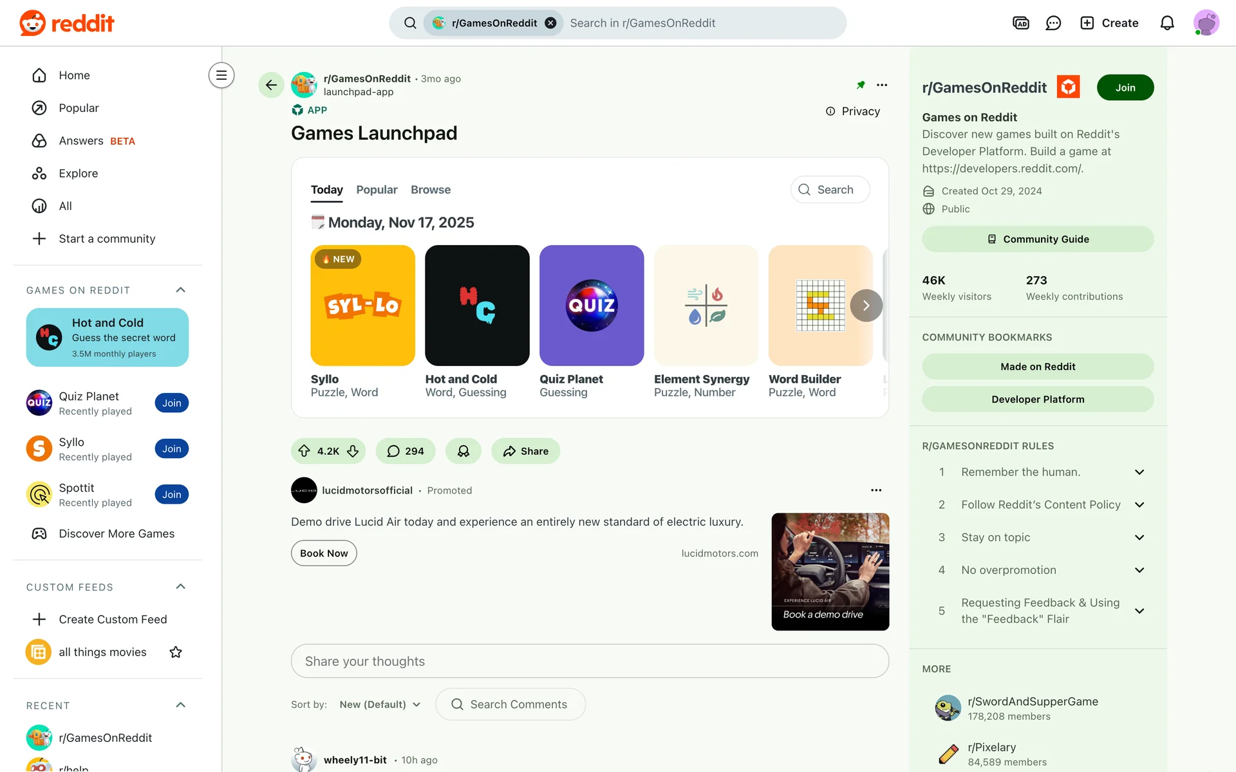Viewport: 1236px width, 772px height.
Task: Go back using the back arrow
Action: 271,85
